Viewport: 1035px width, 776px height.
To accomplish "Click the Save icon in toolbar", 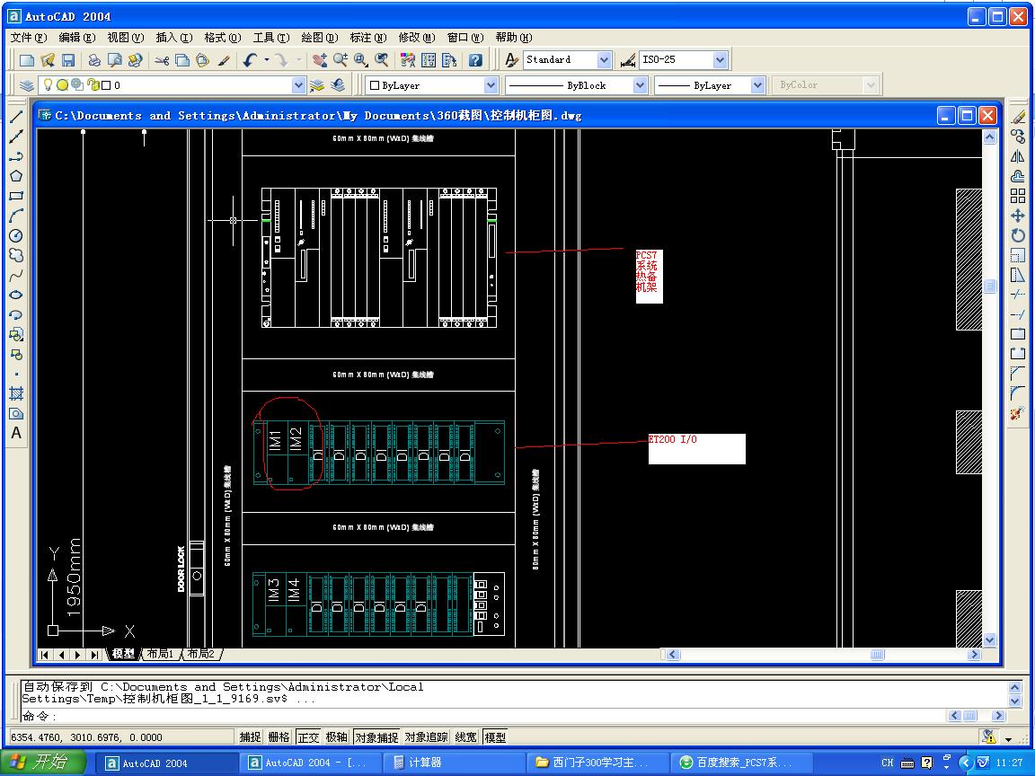I will (x=68, y=60).
